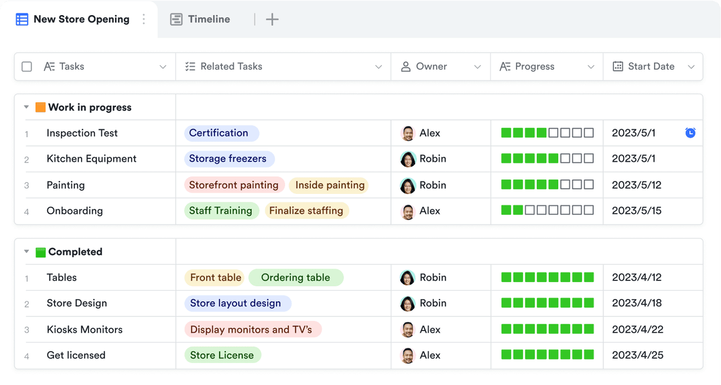Open the three-dot menu on New Store Opening tab
The height and width of the screenshot is (385, 721).
pyautogui.click(x=144, y=19)
